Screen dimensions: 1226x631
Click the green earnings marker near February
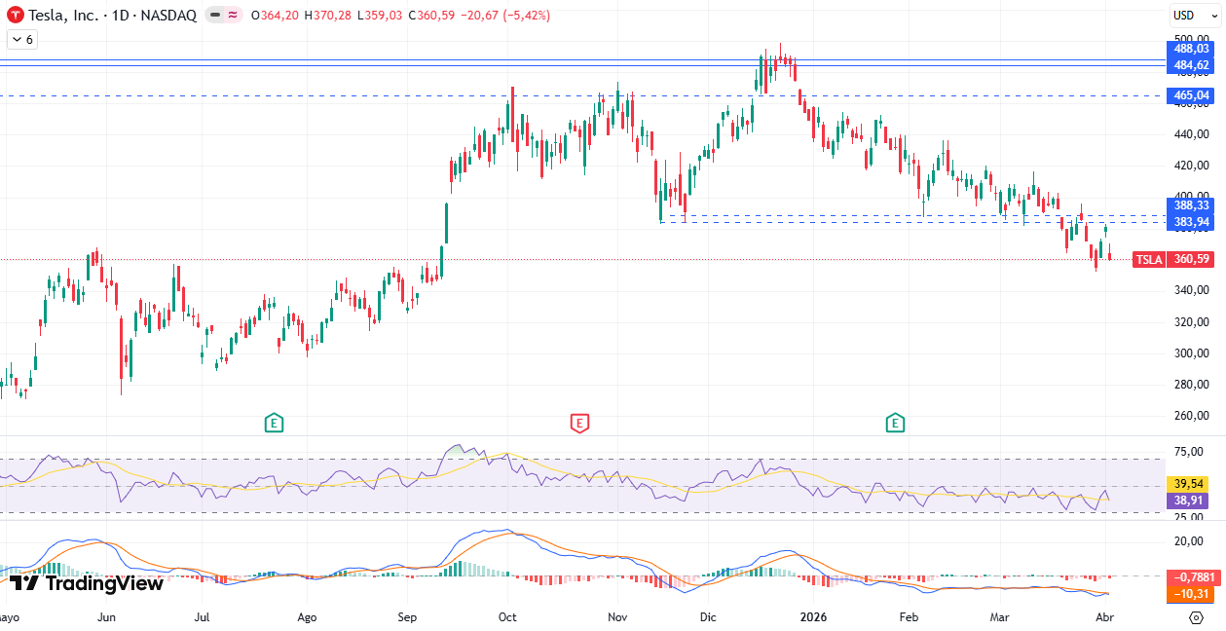click(x=895, y=423)
